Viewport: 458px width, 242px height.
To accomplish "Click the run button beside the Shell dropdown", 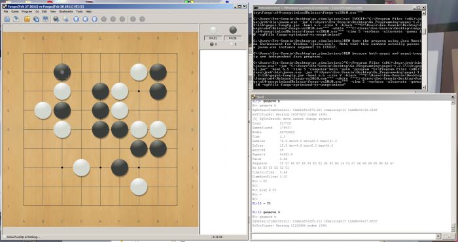I will pos(449,236).
